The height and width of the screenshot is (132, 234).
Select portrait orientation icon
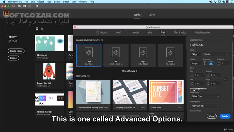[204, 63]
